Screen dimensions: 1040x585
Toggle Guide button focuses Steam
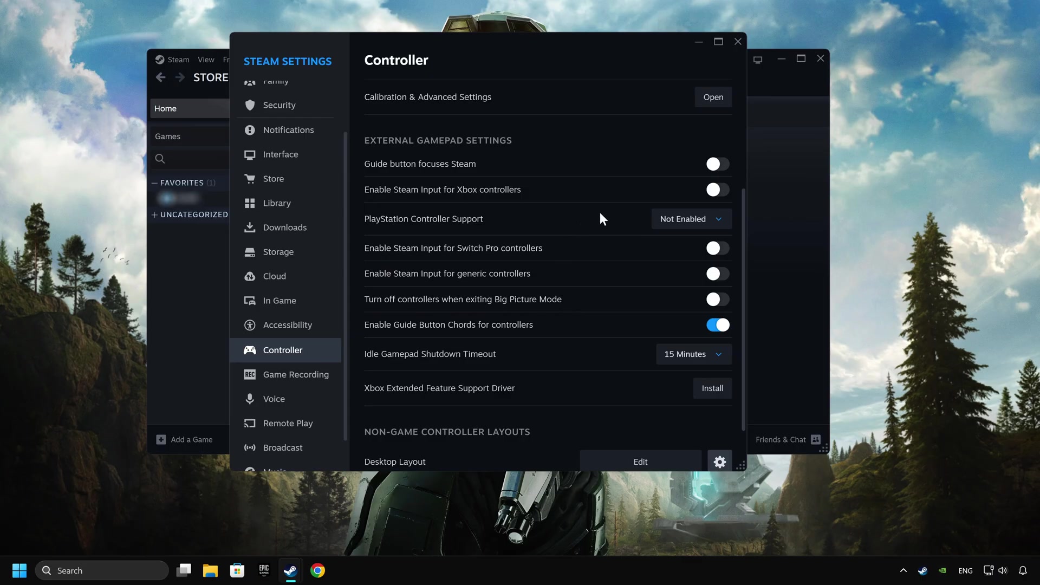click(x=717, y=164)
